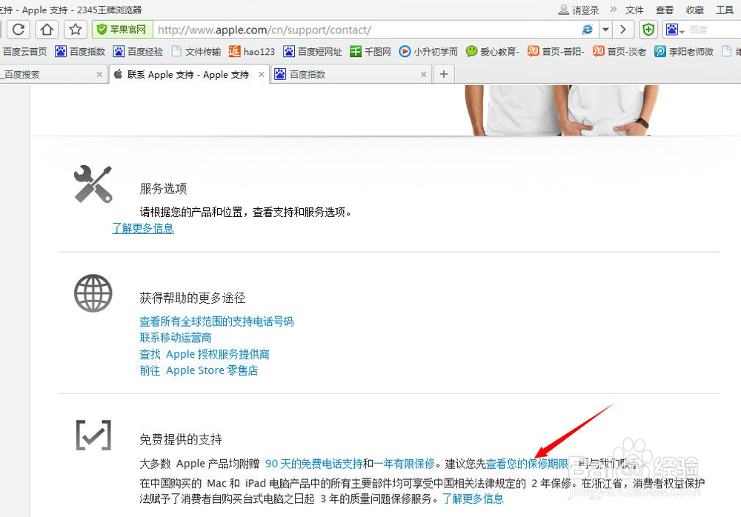Open the 千图网 bookmark

point(370,52)
